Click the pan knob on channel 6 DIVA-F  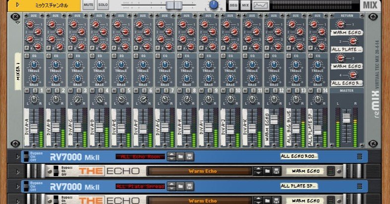143,99
